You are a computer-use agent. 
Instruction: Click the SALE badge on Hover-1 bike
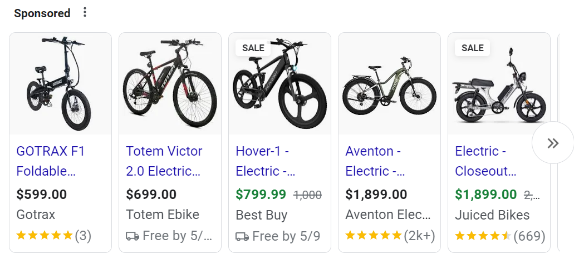[253, 48]
